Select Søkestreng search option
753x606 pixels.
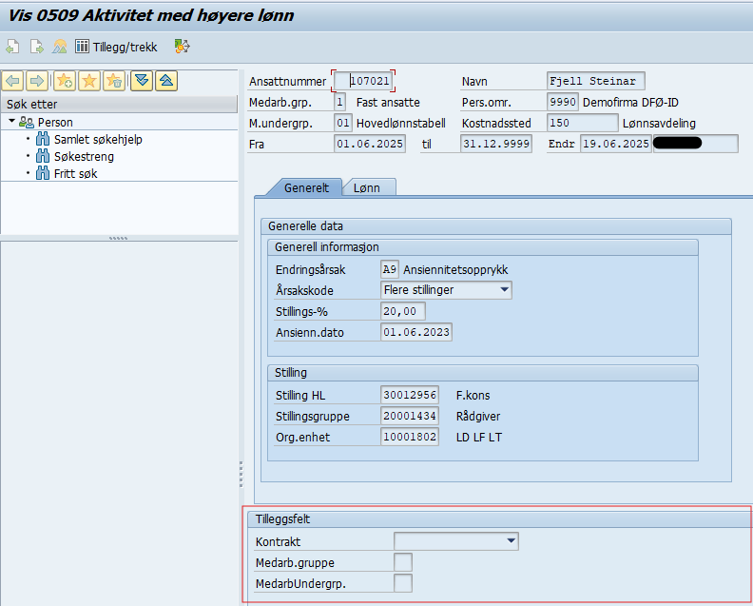click(84, 157)
